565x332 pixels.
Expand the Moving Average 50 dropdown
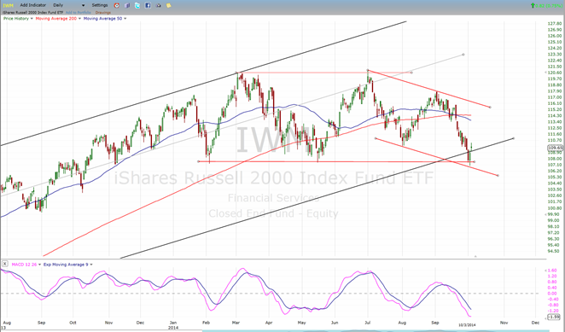[125, 19]
